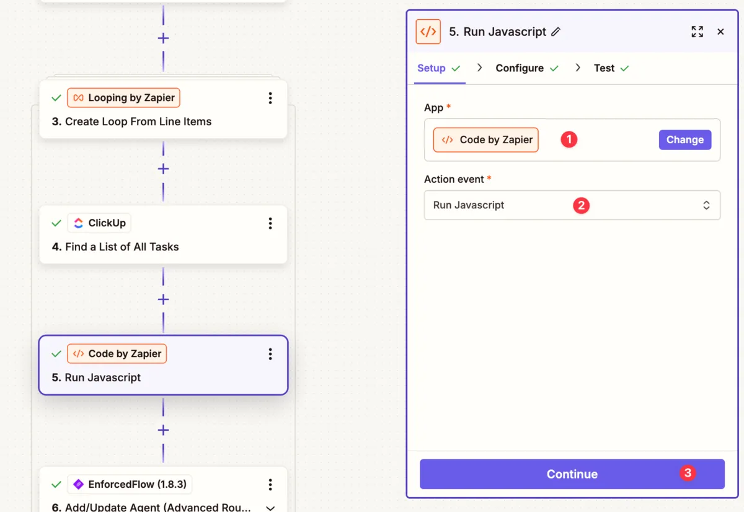Open the Action event selector
744x512 pixels.
(571, 205)
